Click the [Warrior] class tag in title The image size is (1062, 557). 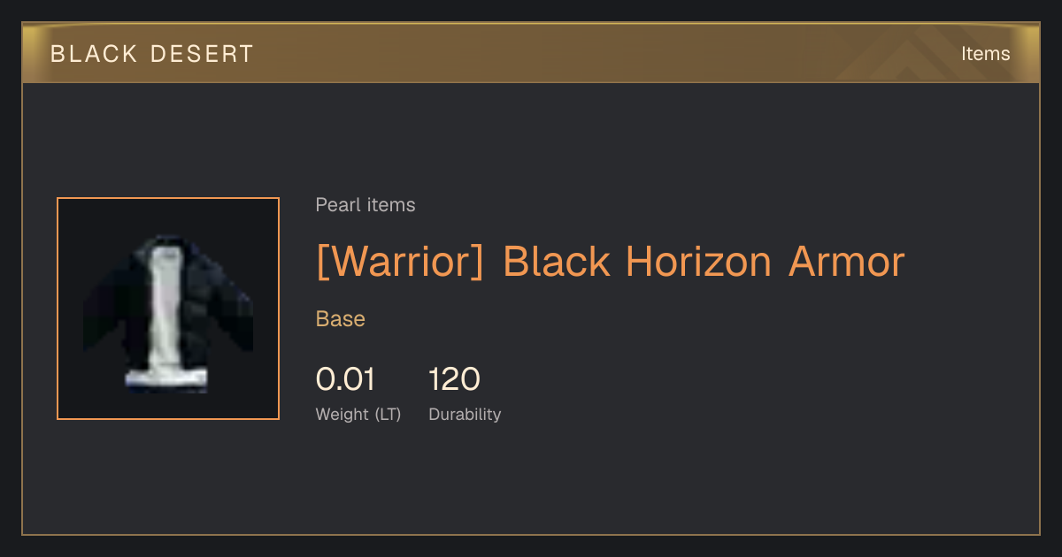[x=400, y=263]
